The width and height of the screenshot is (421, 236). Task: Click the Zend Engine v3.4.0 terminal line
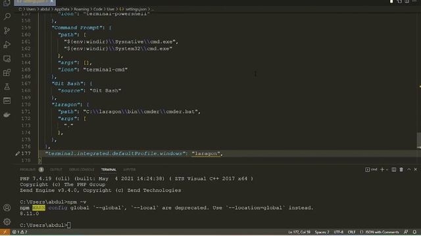[101, 190]
